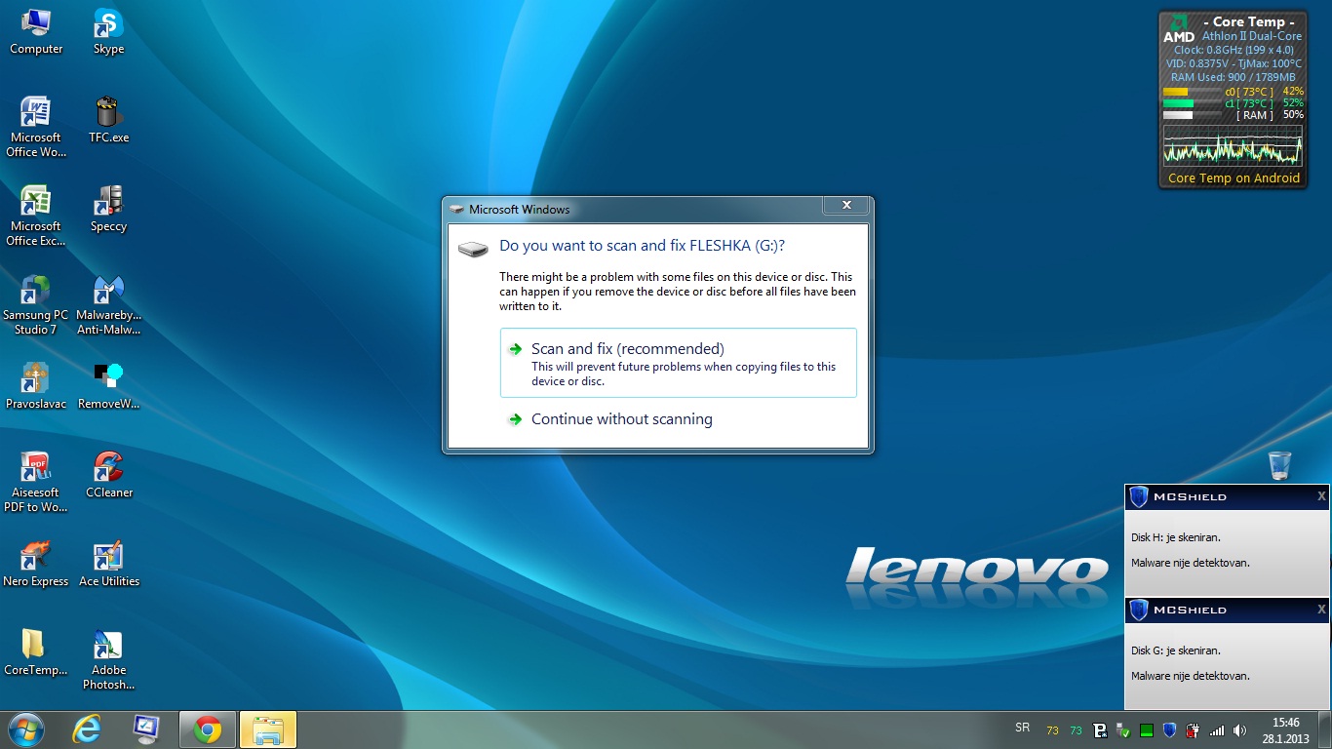Image resolution: width=1332 pixels, height=749 pixels.
Task: Click the Core Temp on Android link
Action: coord(1234,177)
